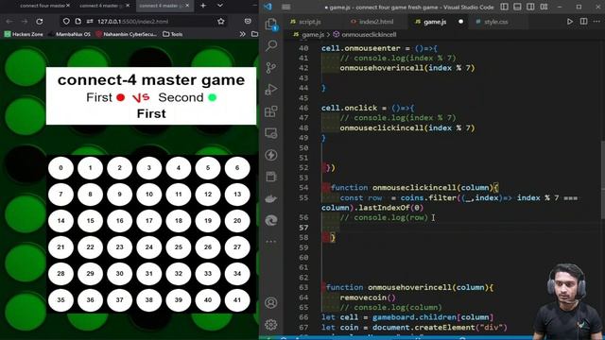This screenshot has width=605, height=340.
Task: Click the browser address bar URL
Action: (132, 22)
